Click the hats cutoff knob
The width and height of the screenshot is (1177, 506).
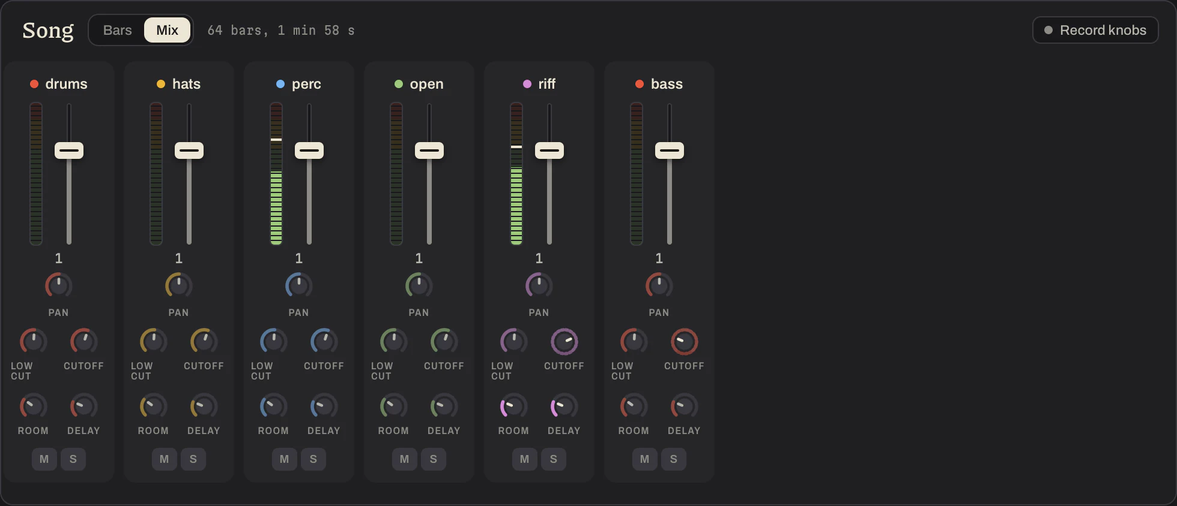tap(204, 342)
